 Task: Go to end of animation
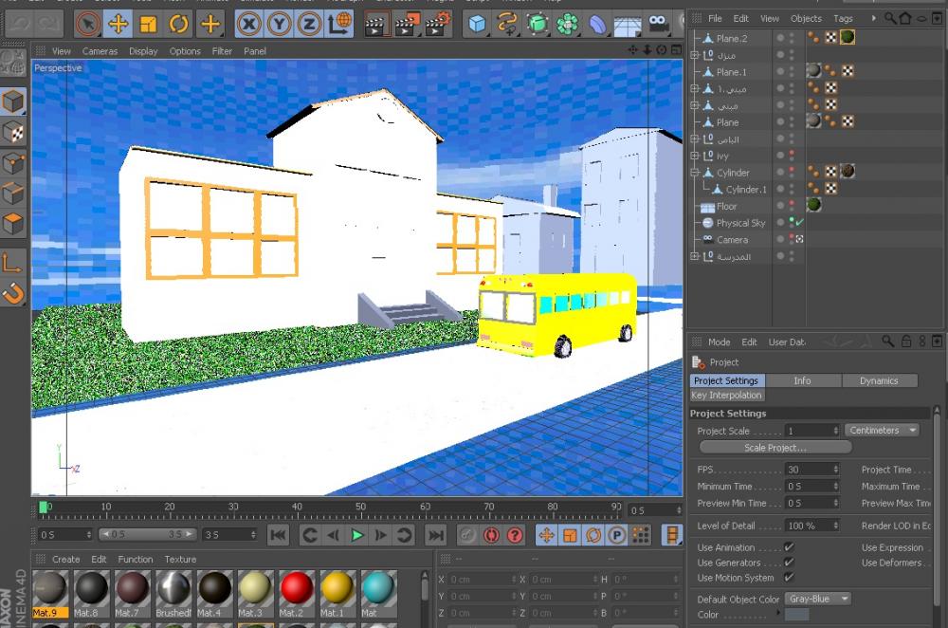(435, 535)
